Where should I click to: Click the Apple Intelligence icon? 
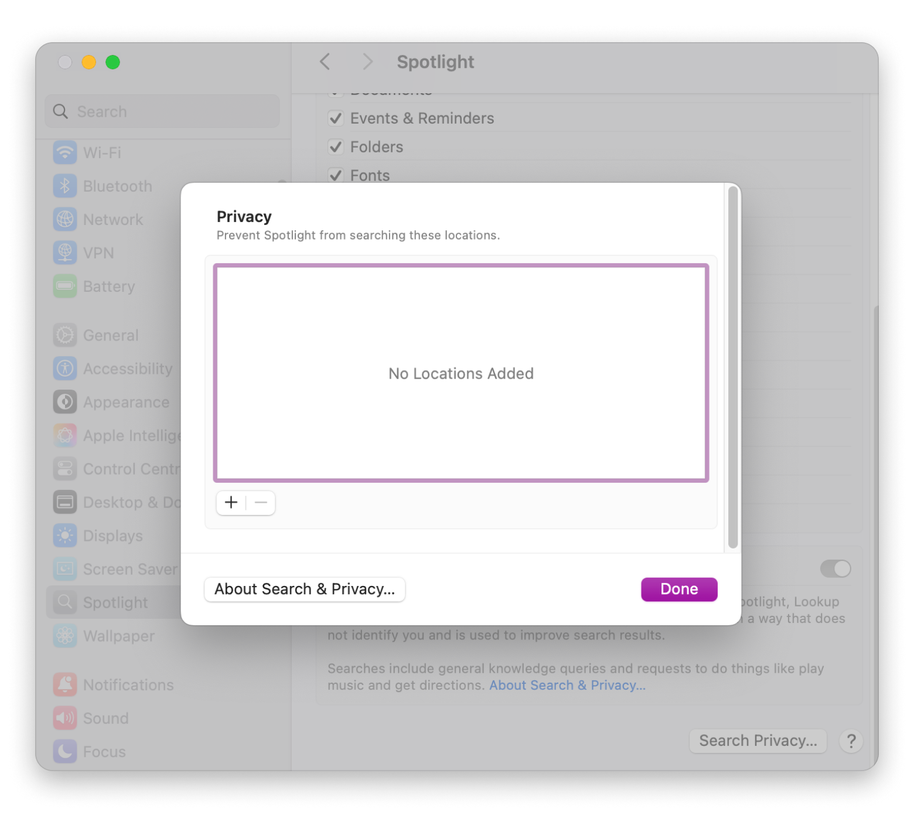65,435
